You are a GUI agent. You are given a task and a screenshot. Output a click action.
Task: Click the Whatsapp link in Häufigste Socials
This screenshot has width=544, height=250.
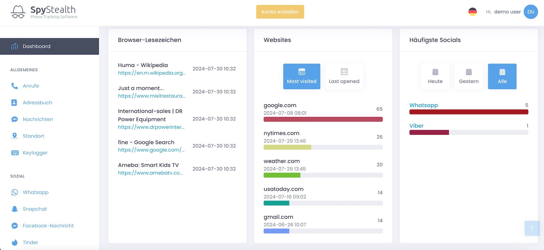click(423, 105)
